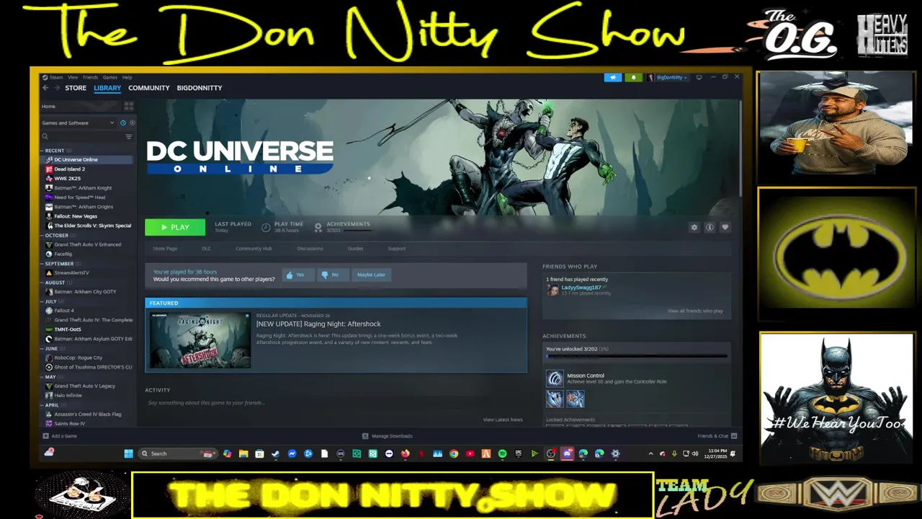Open the Windows Start button
Screen dimensions: 922x519
click(128, 453)
